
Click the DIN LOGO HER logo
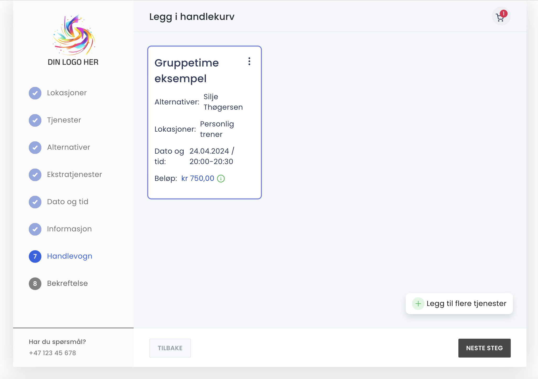[x=73, y=40]
